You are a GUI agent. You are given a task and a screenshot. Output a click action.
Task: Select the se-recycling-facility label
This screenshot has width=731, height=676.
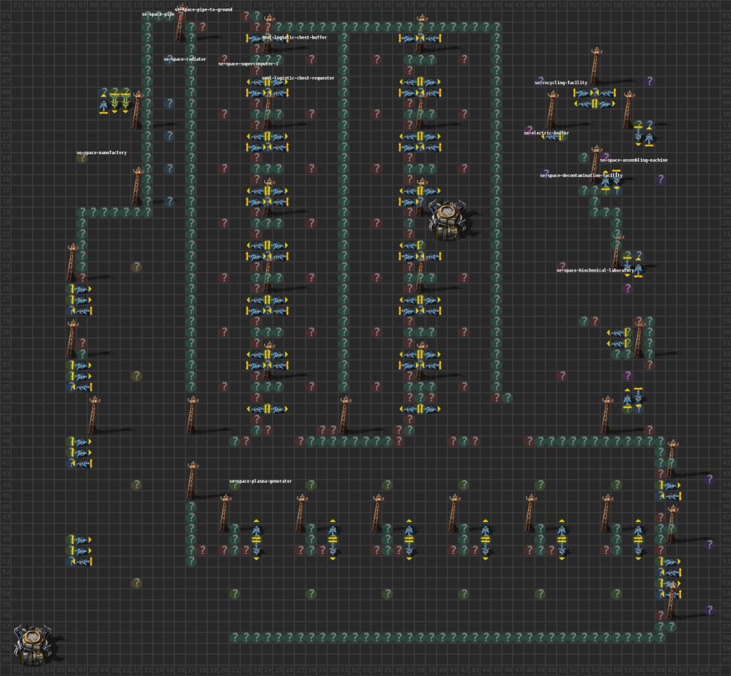click(x=561, y=83)
